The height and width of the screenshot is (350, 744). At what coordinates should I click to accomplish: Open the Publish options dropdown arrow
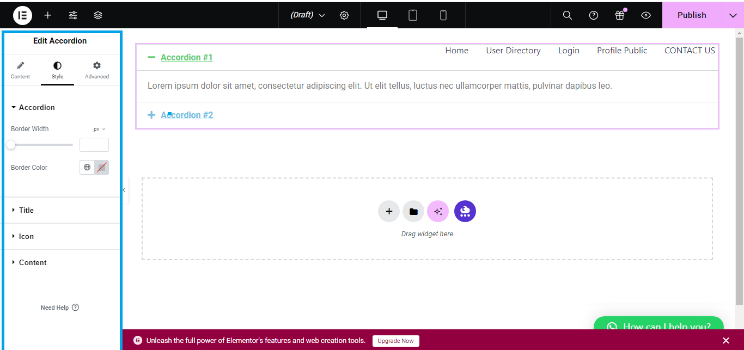coord(733,15)
